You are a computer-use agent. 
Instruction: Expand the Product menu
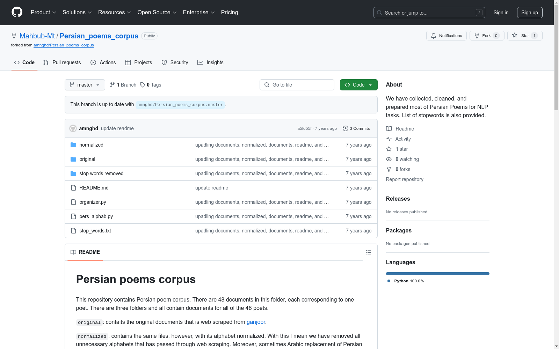tap(43, 13)
